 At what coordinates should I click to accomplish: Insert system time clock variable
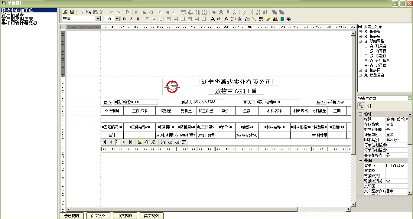pos(233,19)
